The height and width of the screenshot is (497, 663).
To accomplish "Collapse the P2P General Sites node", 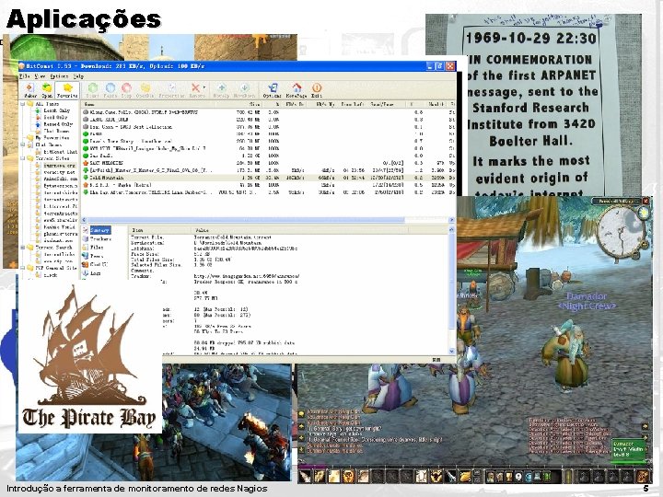I will point(22,268).
